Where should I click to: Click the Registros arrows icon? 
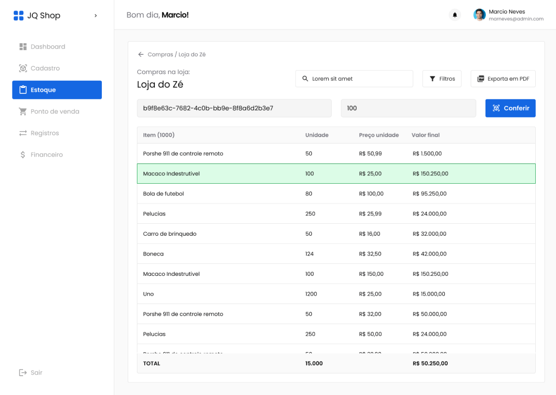[23, 133]
